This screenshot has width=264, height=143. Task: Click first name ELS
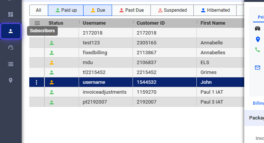point(205,63)
